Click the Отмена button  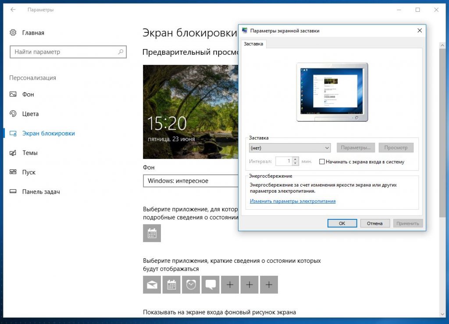[375, 223]
